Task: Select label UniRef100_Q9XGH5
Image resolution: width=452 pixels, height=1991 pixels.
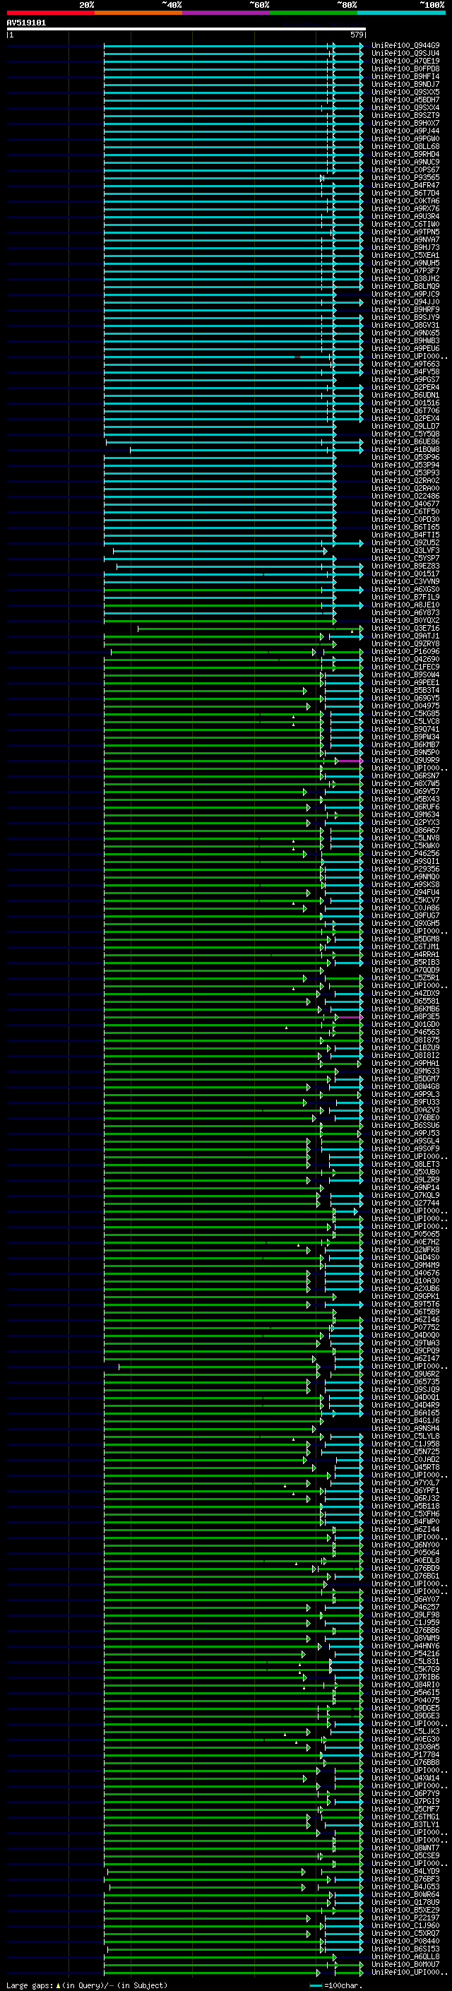Action: [x=405, y=924]
